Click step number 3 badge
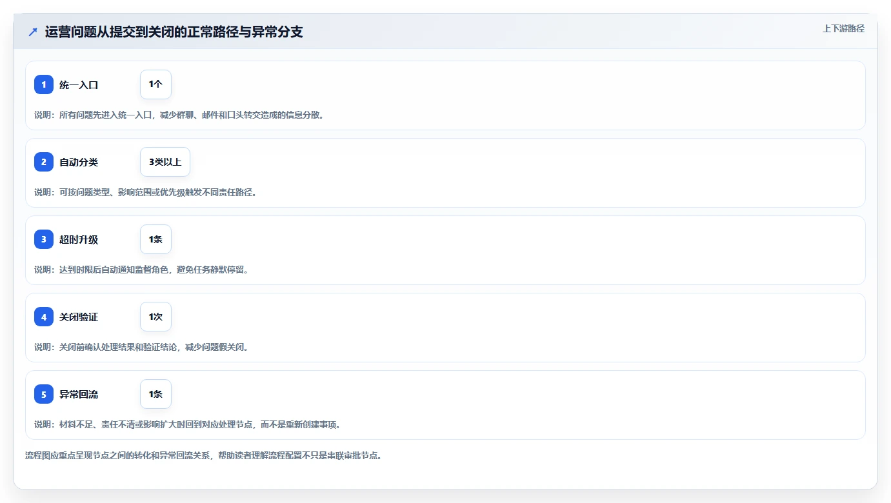This screenshot has width=891, height=503. (44, 239)
